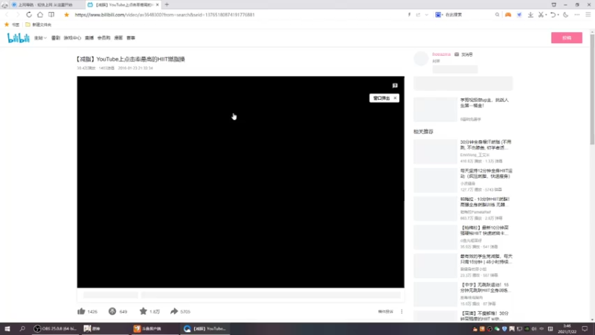Click the share icon in the address bar
The height and width of the screenshot is (335, 595).
tap(418, 15)
